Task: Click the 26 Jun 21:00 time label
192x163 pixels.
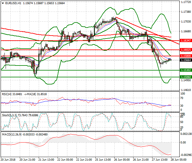Action: click(141, 160)
